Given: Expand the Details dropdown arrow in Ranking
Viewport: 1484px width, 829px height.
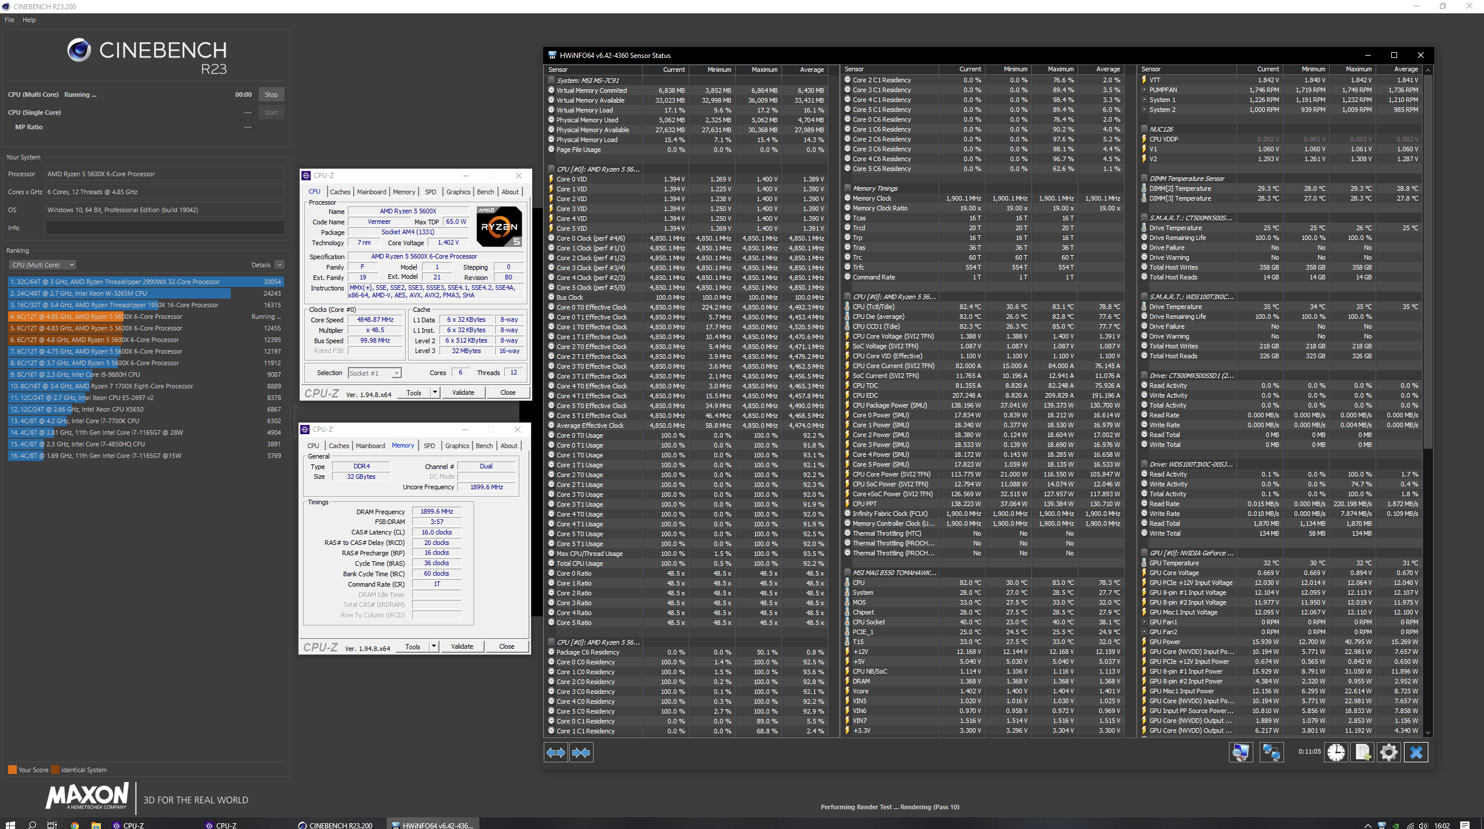Looking at the screenshot, I should click(279, 265).
